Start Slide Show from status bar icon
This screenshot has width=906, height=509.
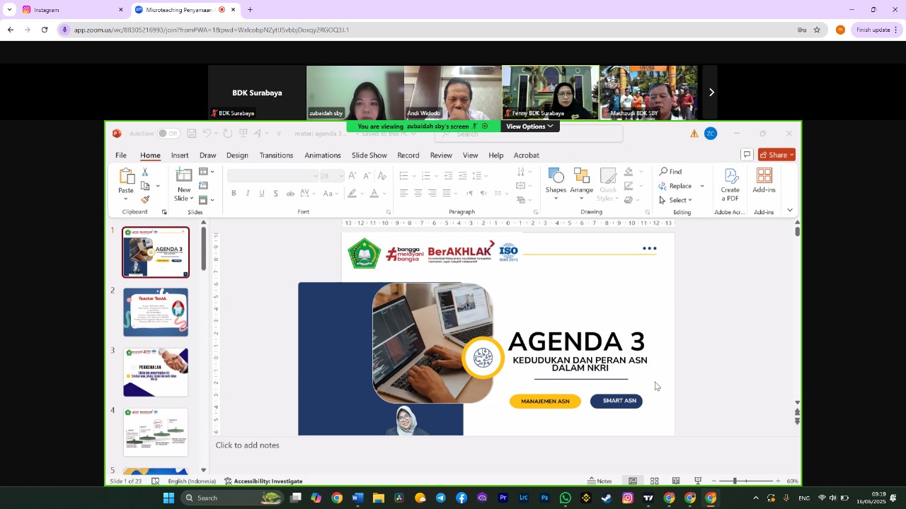pos(698,481)
